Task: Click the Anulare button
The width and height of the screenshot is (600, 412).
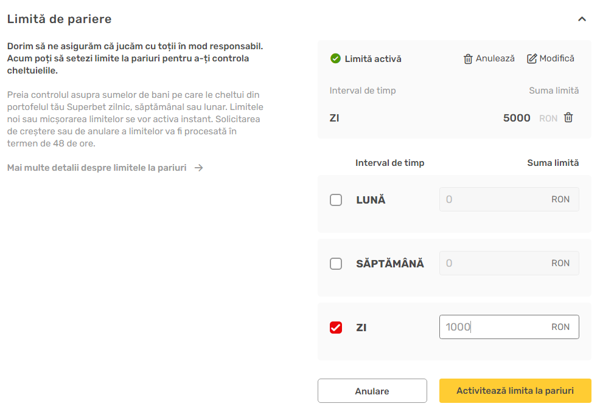Action: pos(372,391)
